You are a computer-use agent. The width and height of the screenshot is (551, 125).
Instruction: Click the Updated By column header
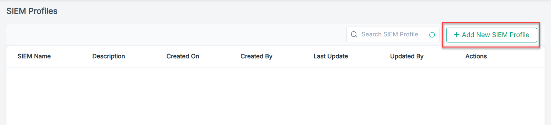[x=407, y=56]
